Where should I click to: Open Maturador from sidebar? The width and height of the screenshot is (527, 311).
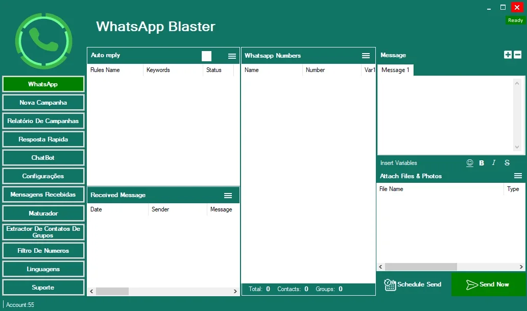(43, 213)
